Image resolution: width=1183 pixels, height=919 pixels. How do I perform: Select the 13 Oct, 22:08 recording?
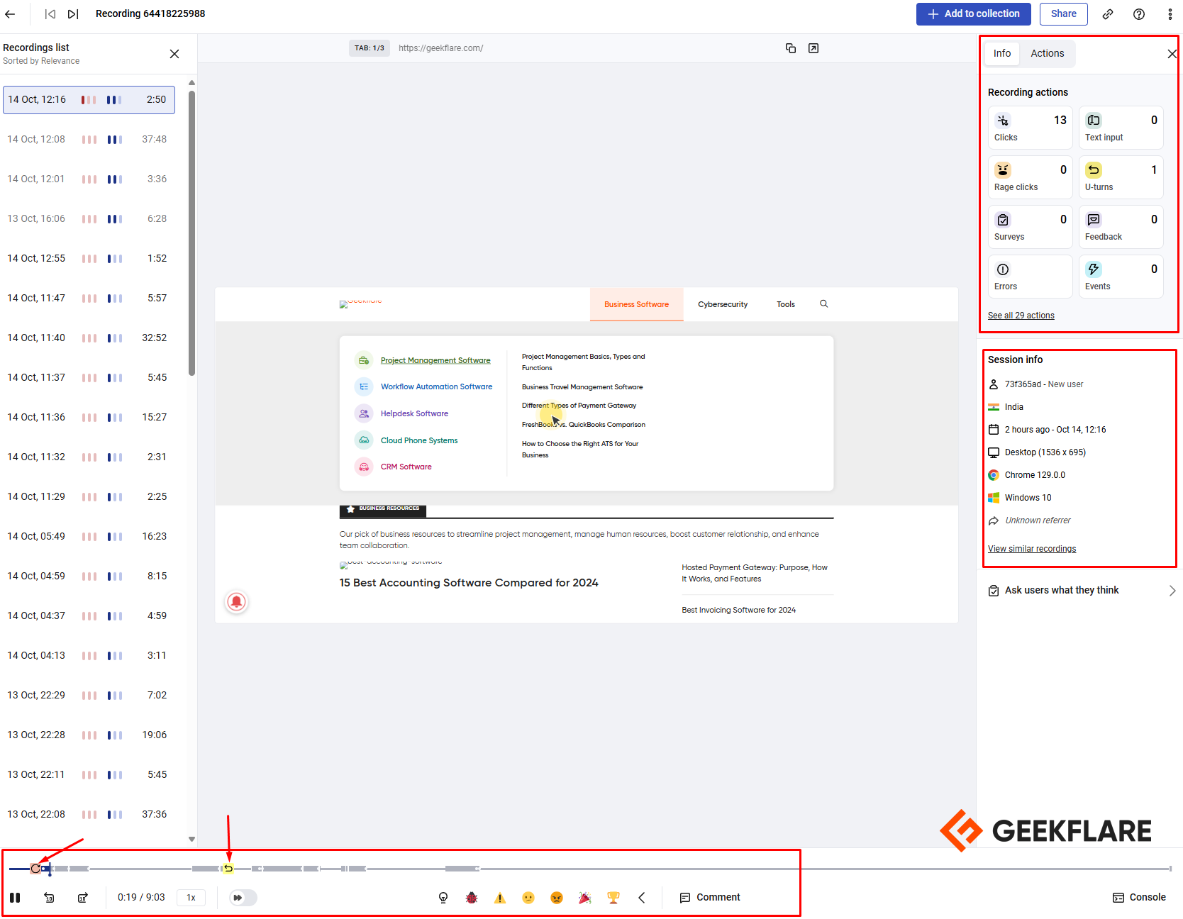[x=89, y=814]
